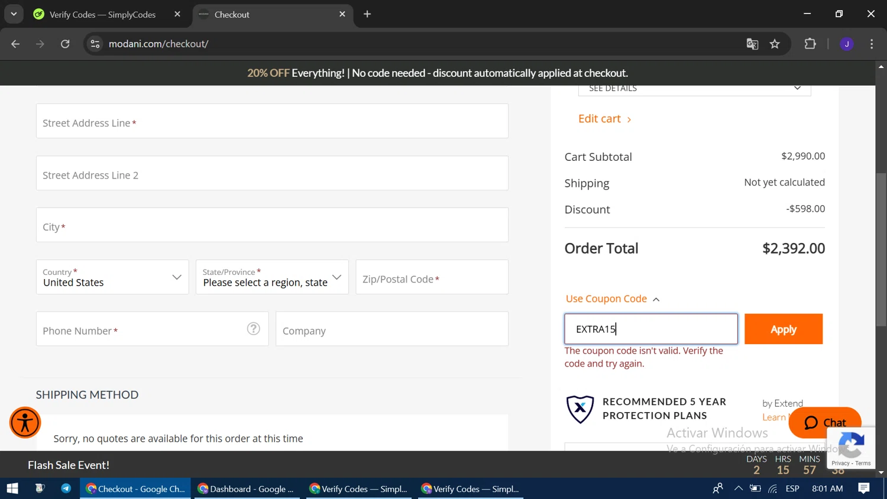Open the tab search dropdown arrow
887x499 pixels.
pyautogui.click(x=14, y=14)
